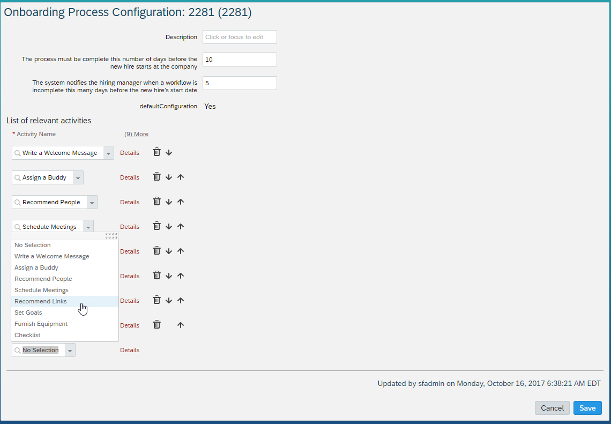Click the search icon beside Schedule Meetings
Screen dimensions: 611x424
pos(18,227)
